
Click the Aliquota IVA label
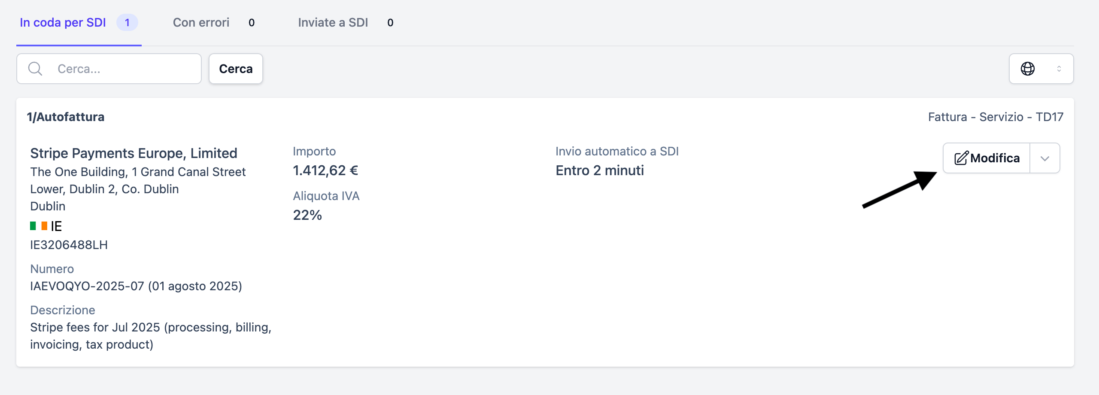tap(326, 196)
